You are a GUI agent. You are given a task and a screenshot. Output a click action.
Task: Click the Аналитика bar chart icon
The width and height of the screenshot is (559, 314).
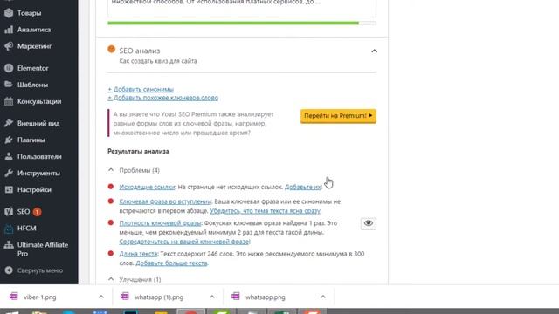[x=9, y=30]
